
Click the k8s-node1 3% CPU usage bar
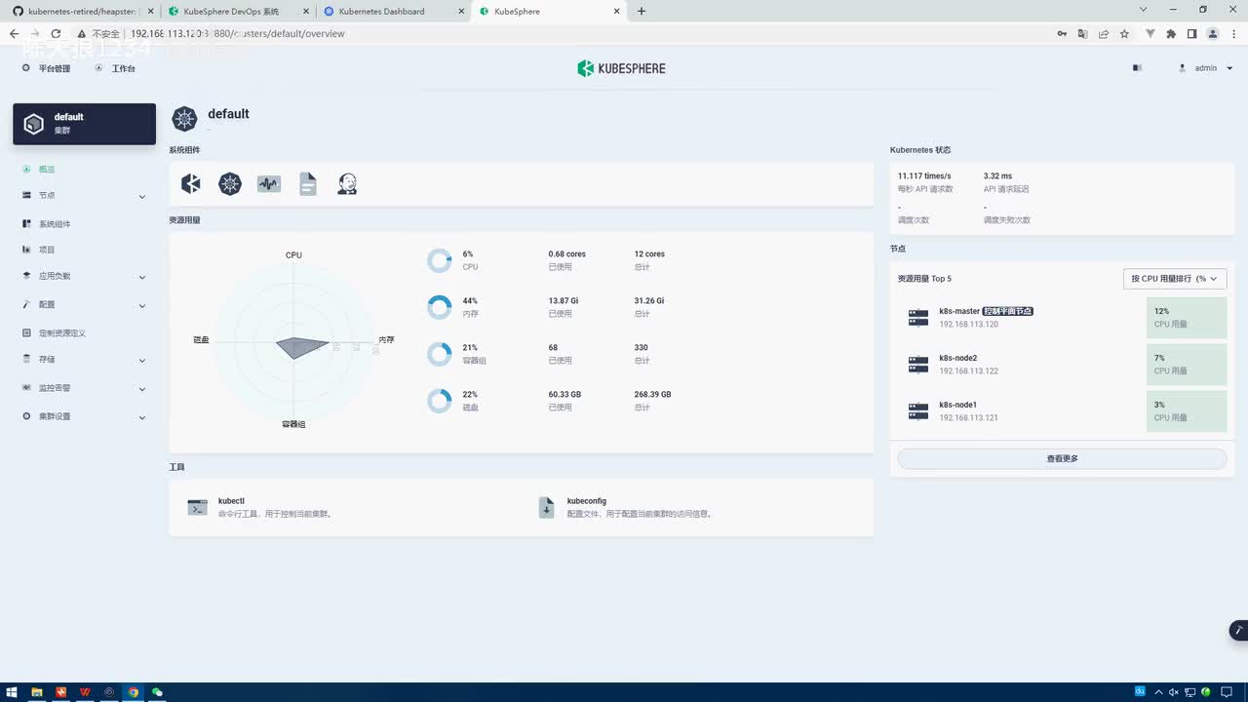(x=1187, y=411)
